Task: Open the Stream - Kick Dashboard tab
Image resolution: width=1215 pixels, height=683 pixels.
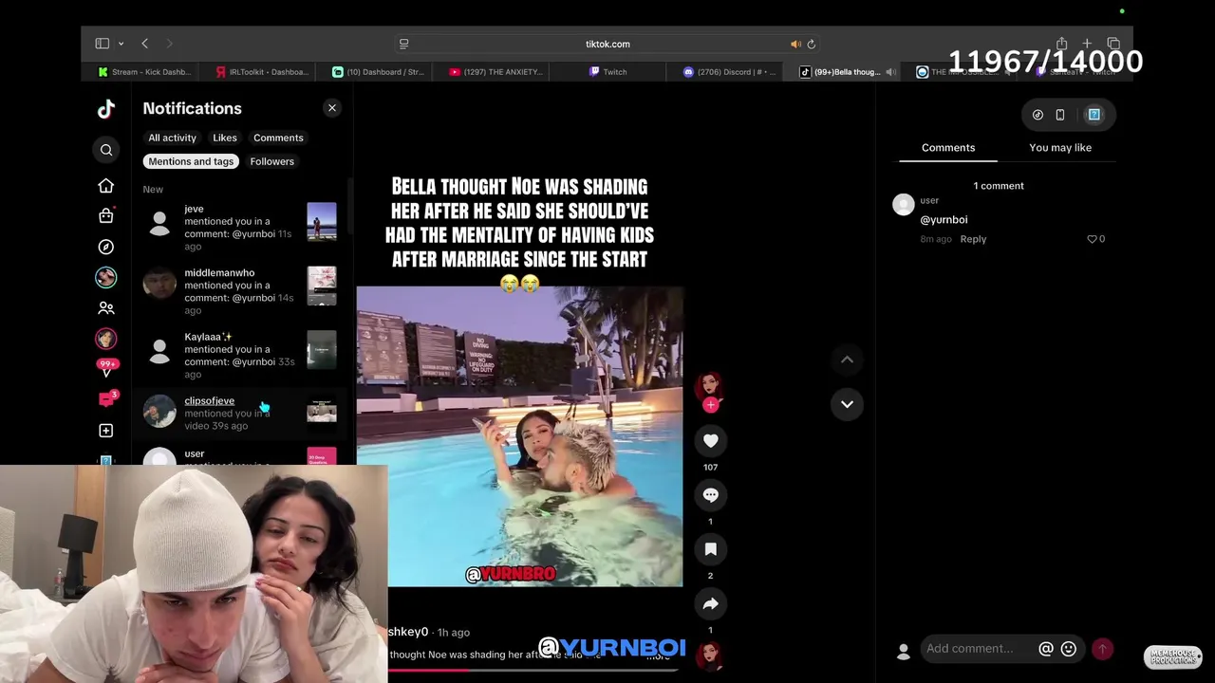Action: pos(145,72)
